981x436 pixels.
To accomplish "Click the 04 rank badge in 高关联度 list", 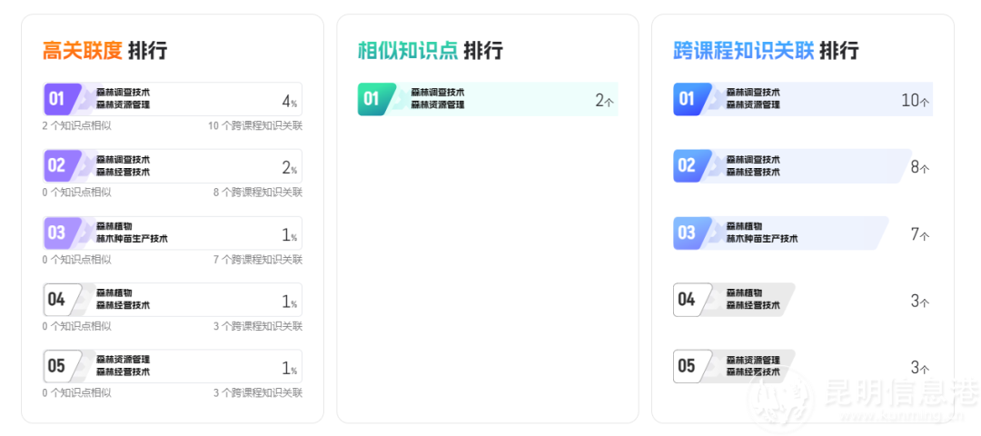I will point(58,300).
